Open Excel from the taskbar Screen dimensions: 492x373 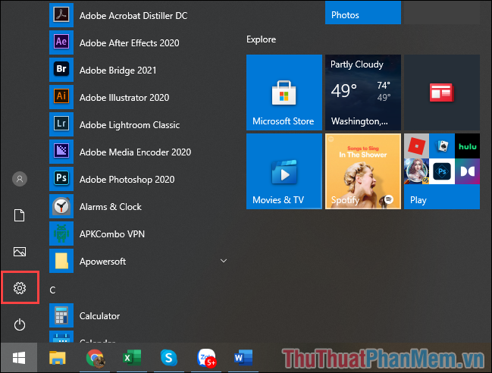pos(132,358)
